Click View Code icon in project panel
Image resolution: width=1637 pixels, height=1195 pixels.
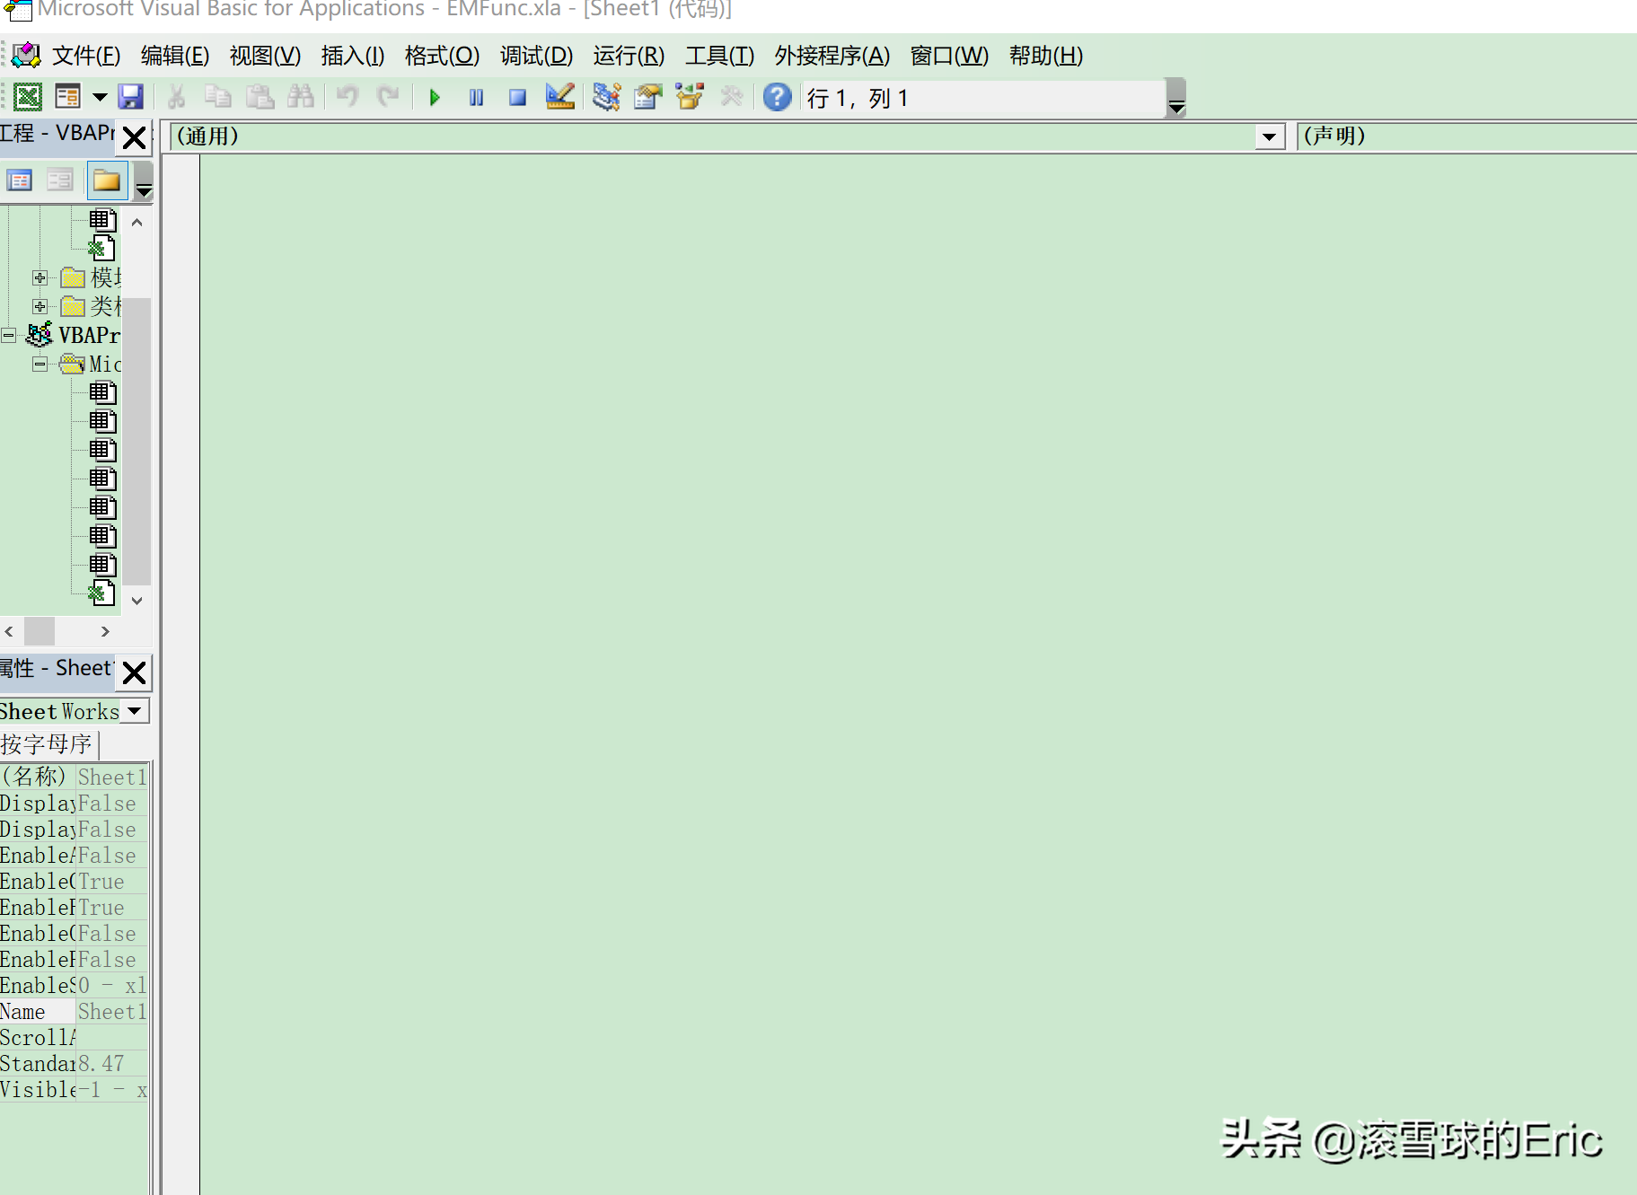click(x=20, y=180)
